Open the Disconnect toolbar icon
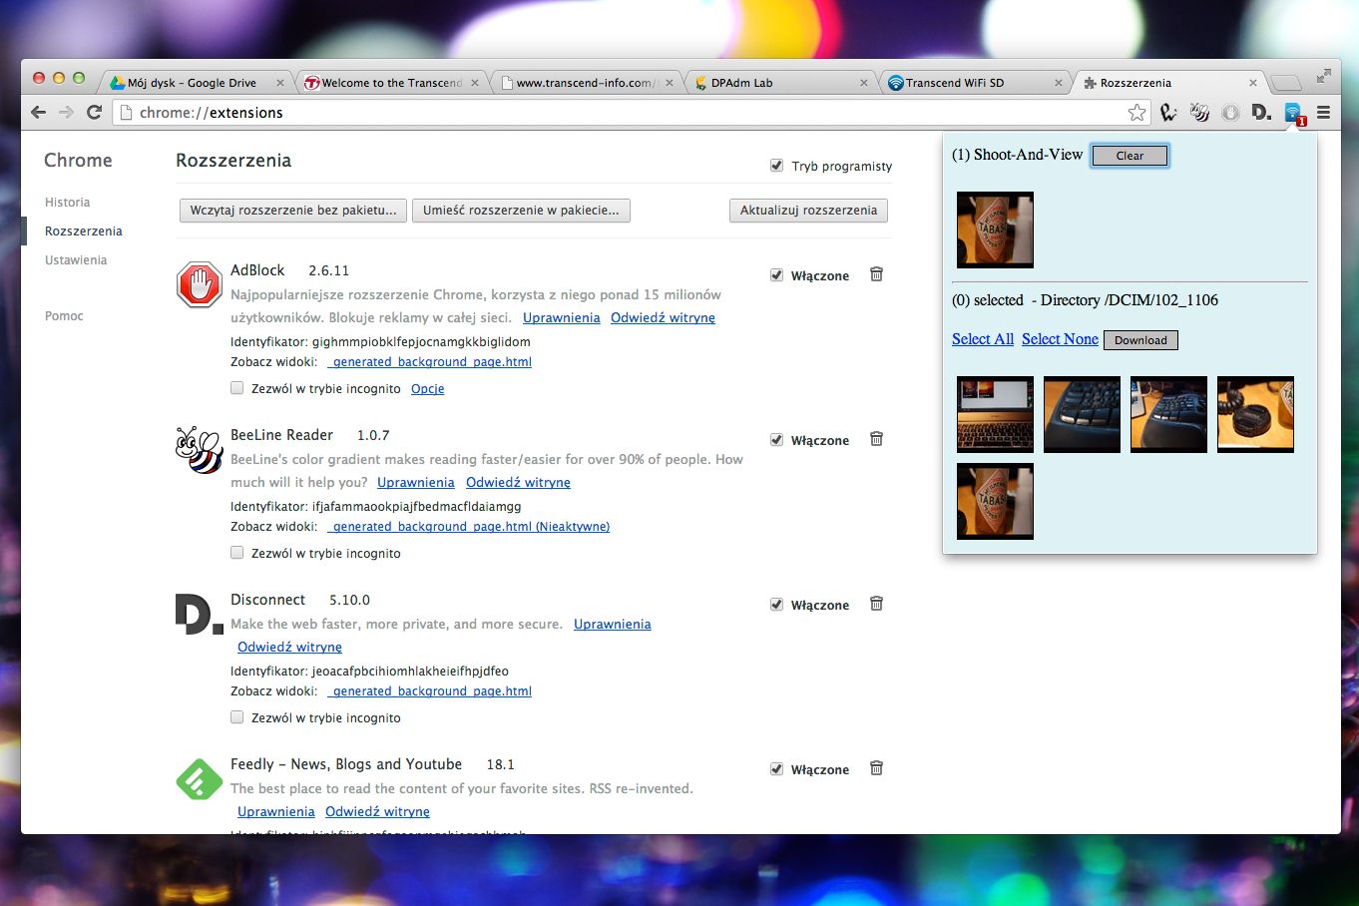The width and height of the screenshot is (1359, 906). (x=1261, y=113)
